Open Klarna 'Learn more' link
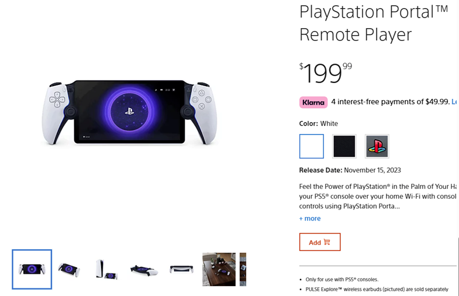Viewport: 459px width, 296px height. pyautogui.click(x=454, y=102)
